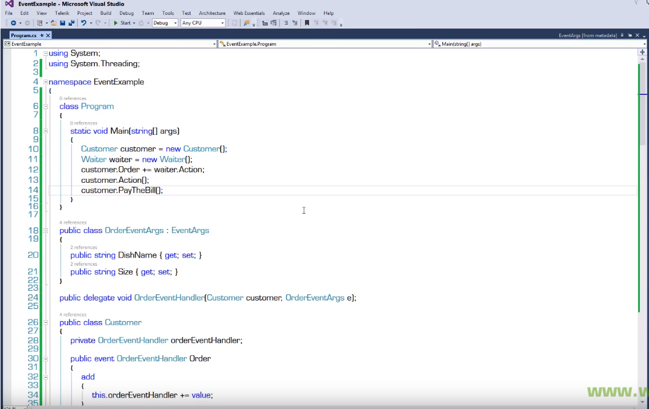Click the green Start play icon

(116, 23)
